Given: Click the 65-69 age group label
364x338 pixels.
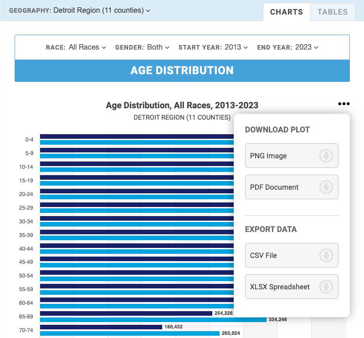Looking at the screenshot, I should pyautogui.click(x=26, y=317).
